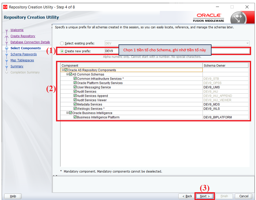
Task: Click the Help button
Action: (13, 196)
